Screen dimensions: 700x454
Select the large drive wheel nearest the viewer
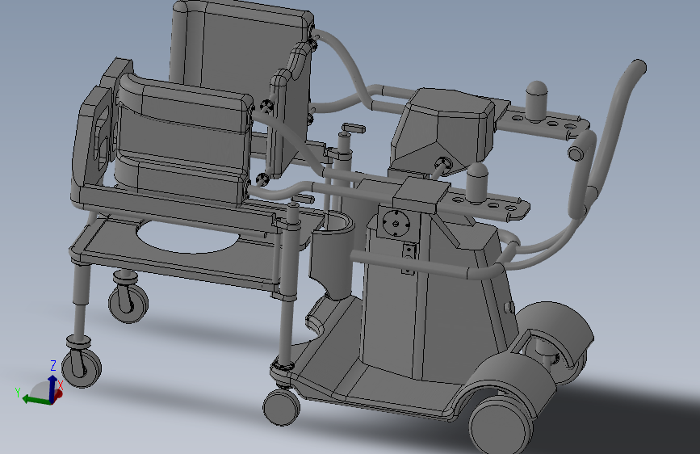pyautogui.click(x=501, y=425)
